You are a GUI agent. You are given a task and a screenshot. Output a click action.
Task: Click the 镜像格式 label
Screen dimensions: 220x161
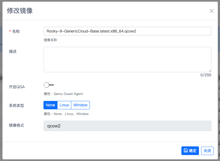16,125
